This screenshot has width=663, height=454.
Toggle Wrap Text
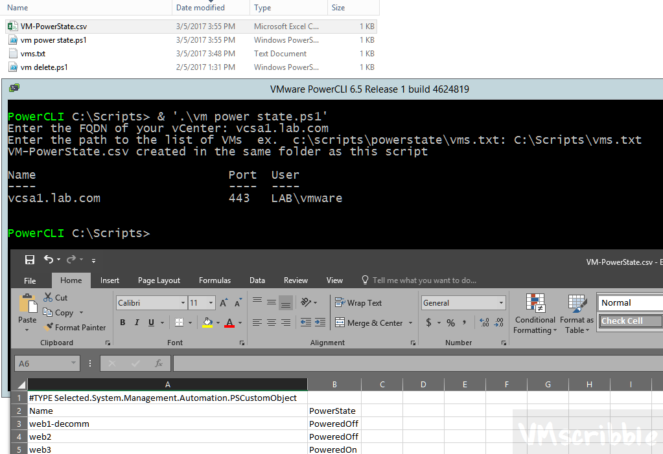click(358, 302)
